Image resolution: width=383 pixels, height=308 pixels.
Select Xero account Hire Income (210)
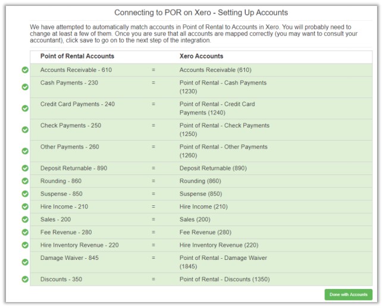(203, 207)
